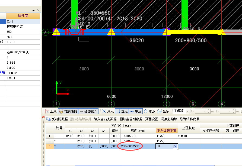
Task: Click the width value 350 property
Action: pos(23,32)
